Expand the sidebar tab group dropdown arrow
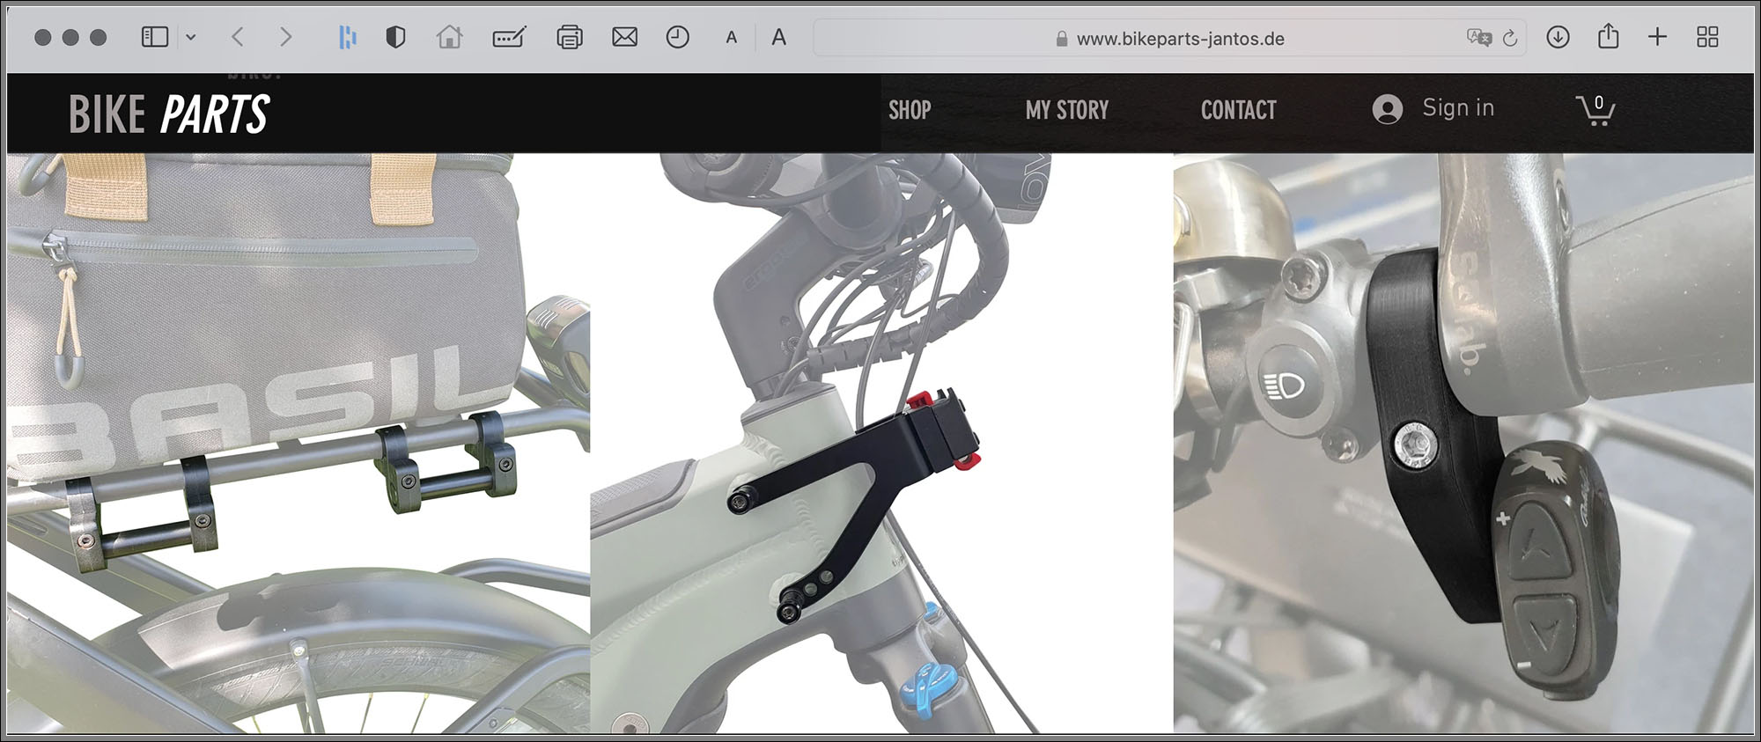This screenshot has width=1761, height=742. pyautogui.click(x=191, y=37)
